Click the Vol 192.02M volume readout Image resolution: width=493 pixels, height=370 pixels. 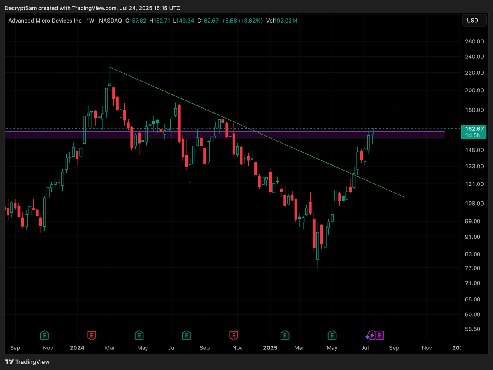[282, 21]
